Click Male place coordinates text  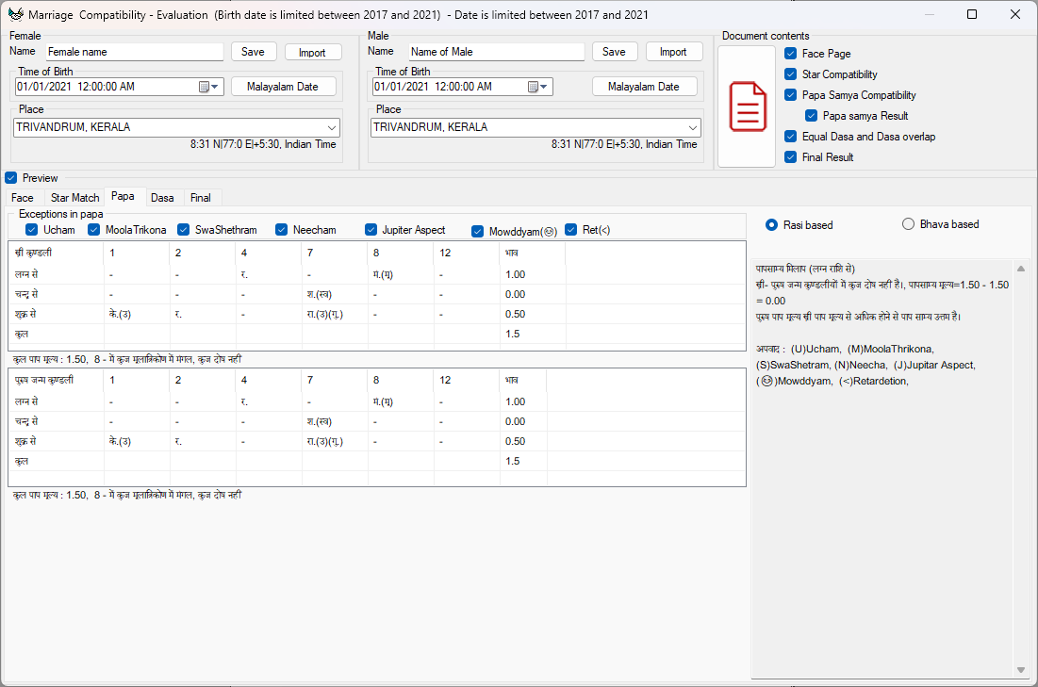tap(624, 144)
